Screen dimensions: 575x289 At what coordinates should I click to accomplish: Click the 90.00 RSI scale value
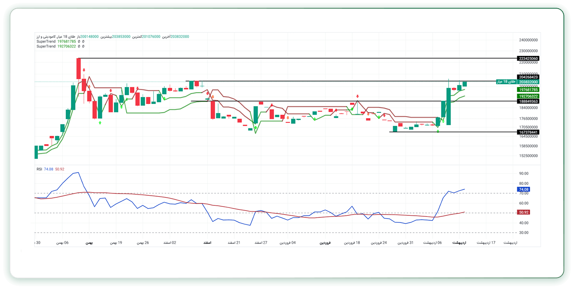coord(524,174)
